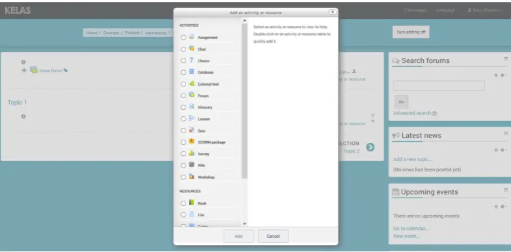Click the move handle beside News forum

24,70
